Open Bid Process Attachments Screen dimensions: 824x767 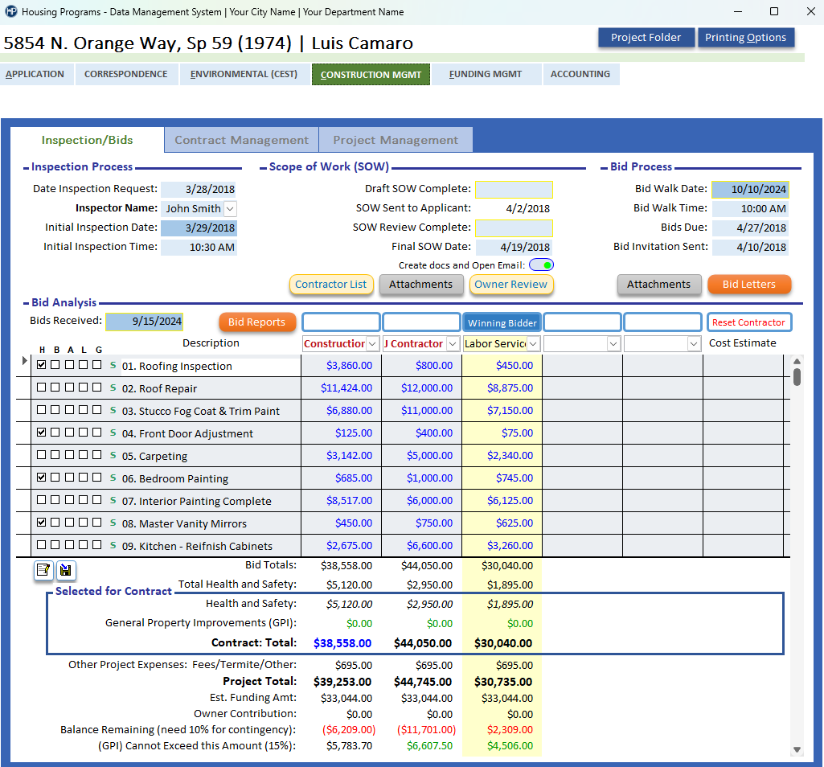point(659,285)
